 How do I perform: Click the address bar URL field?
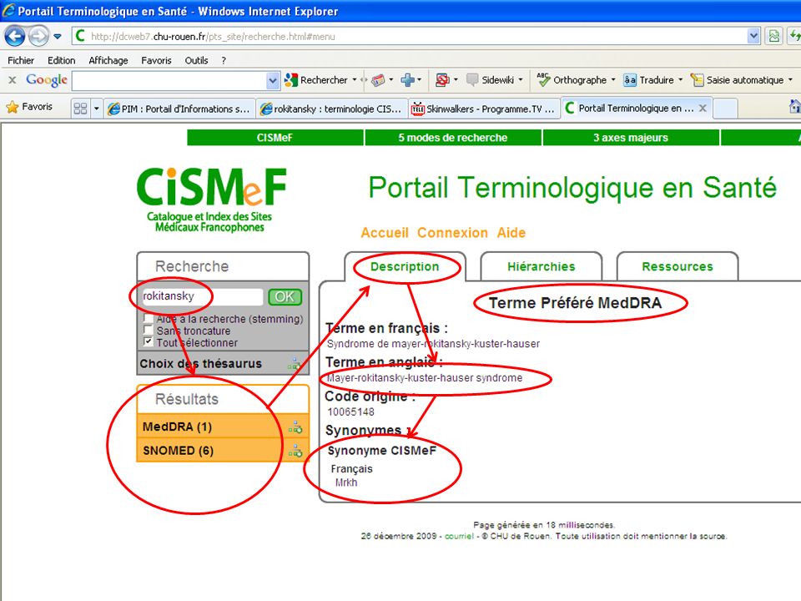tap(410, 36)
